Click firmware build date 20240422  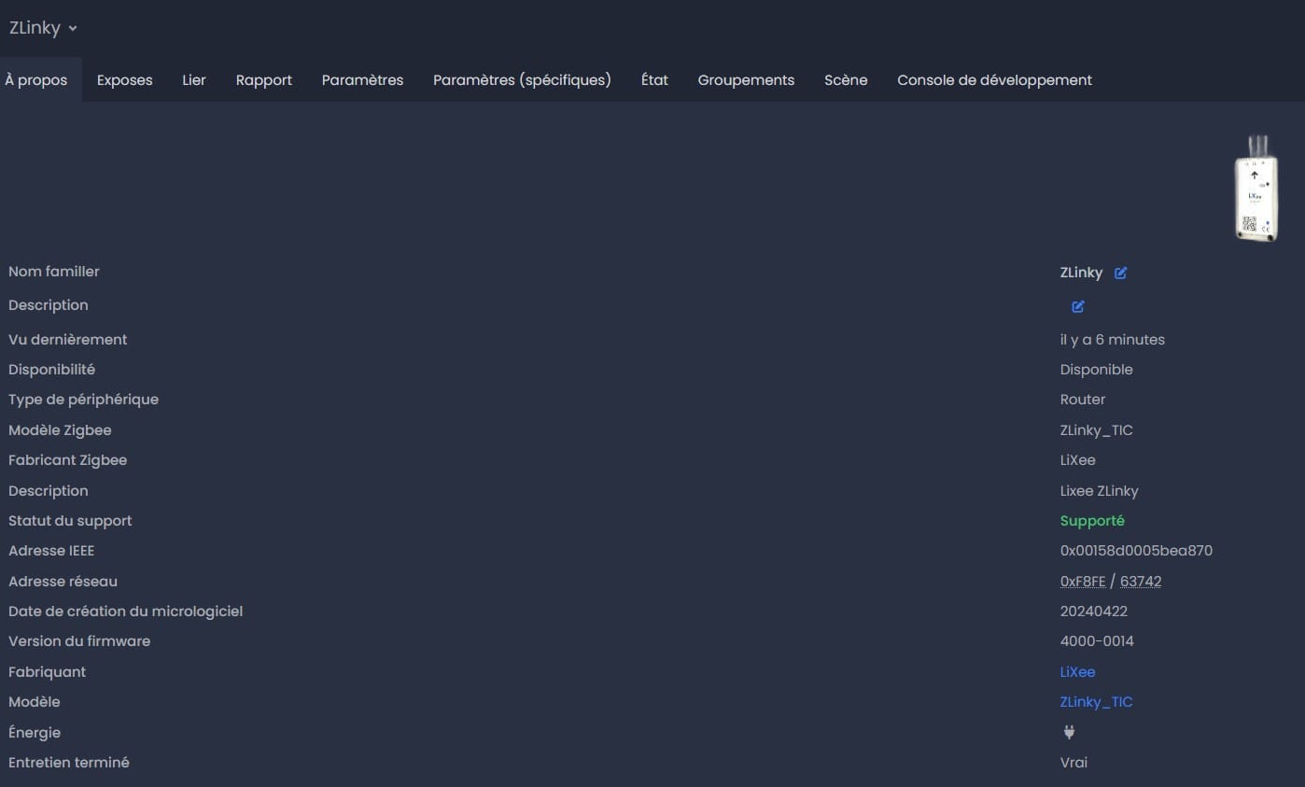coord(1094,611)
